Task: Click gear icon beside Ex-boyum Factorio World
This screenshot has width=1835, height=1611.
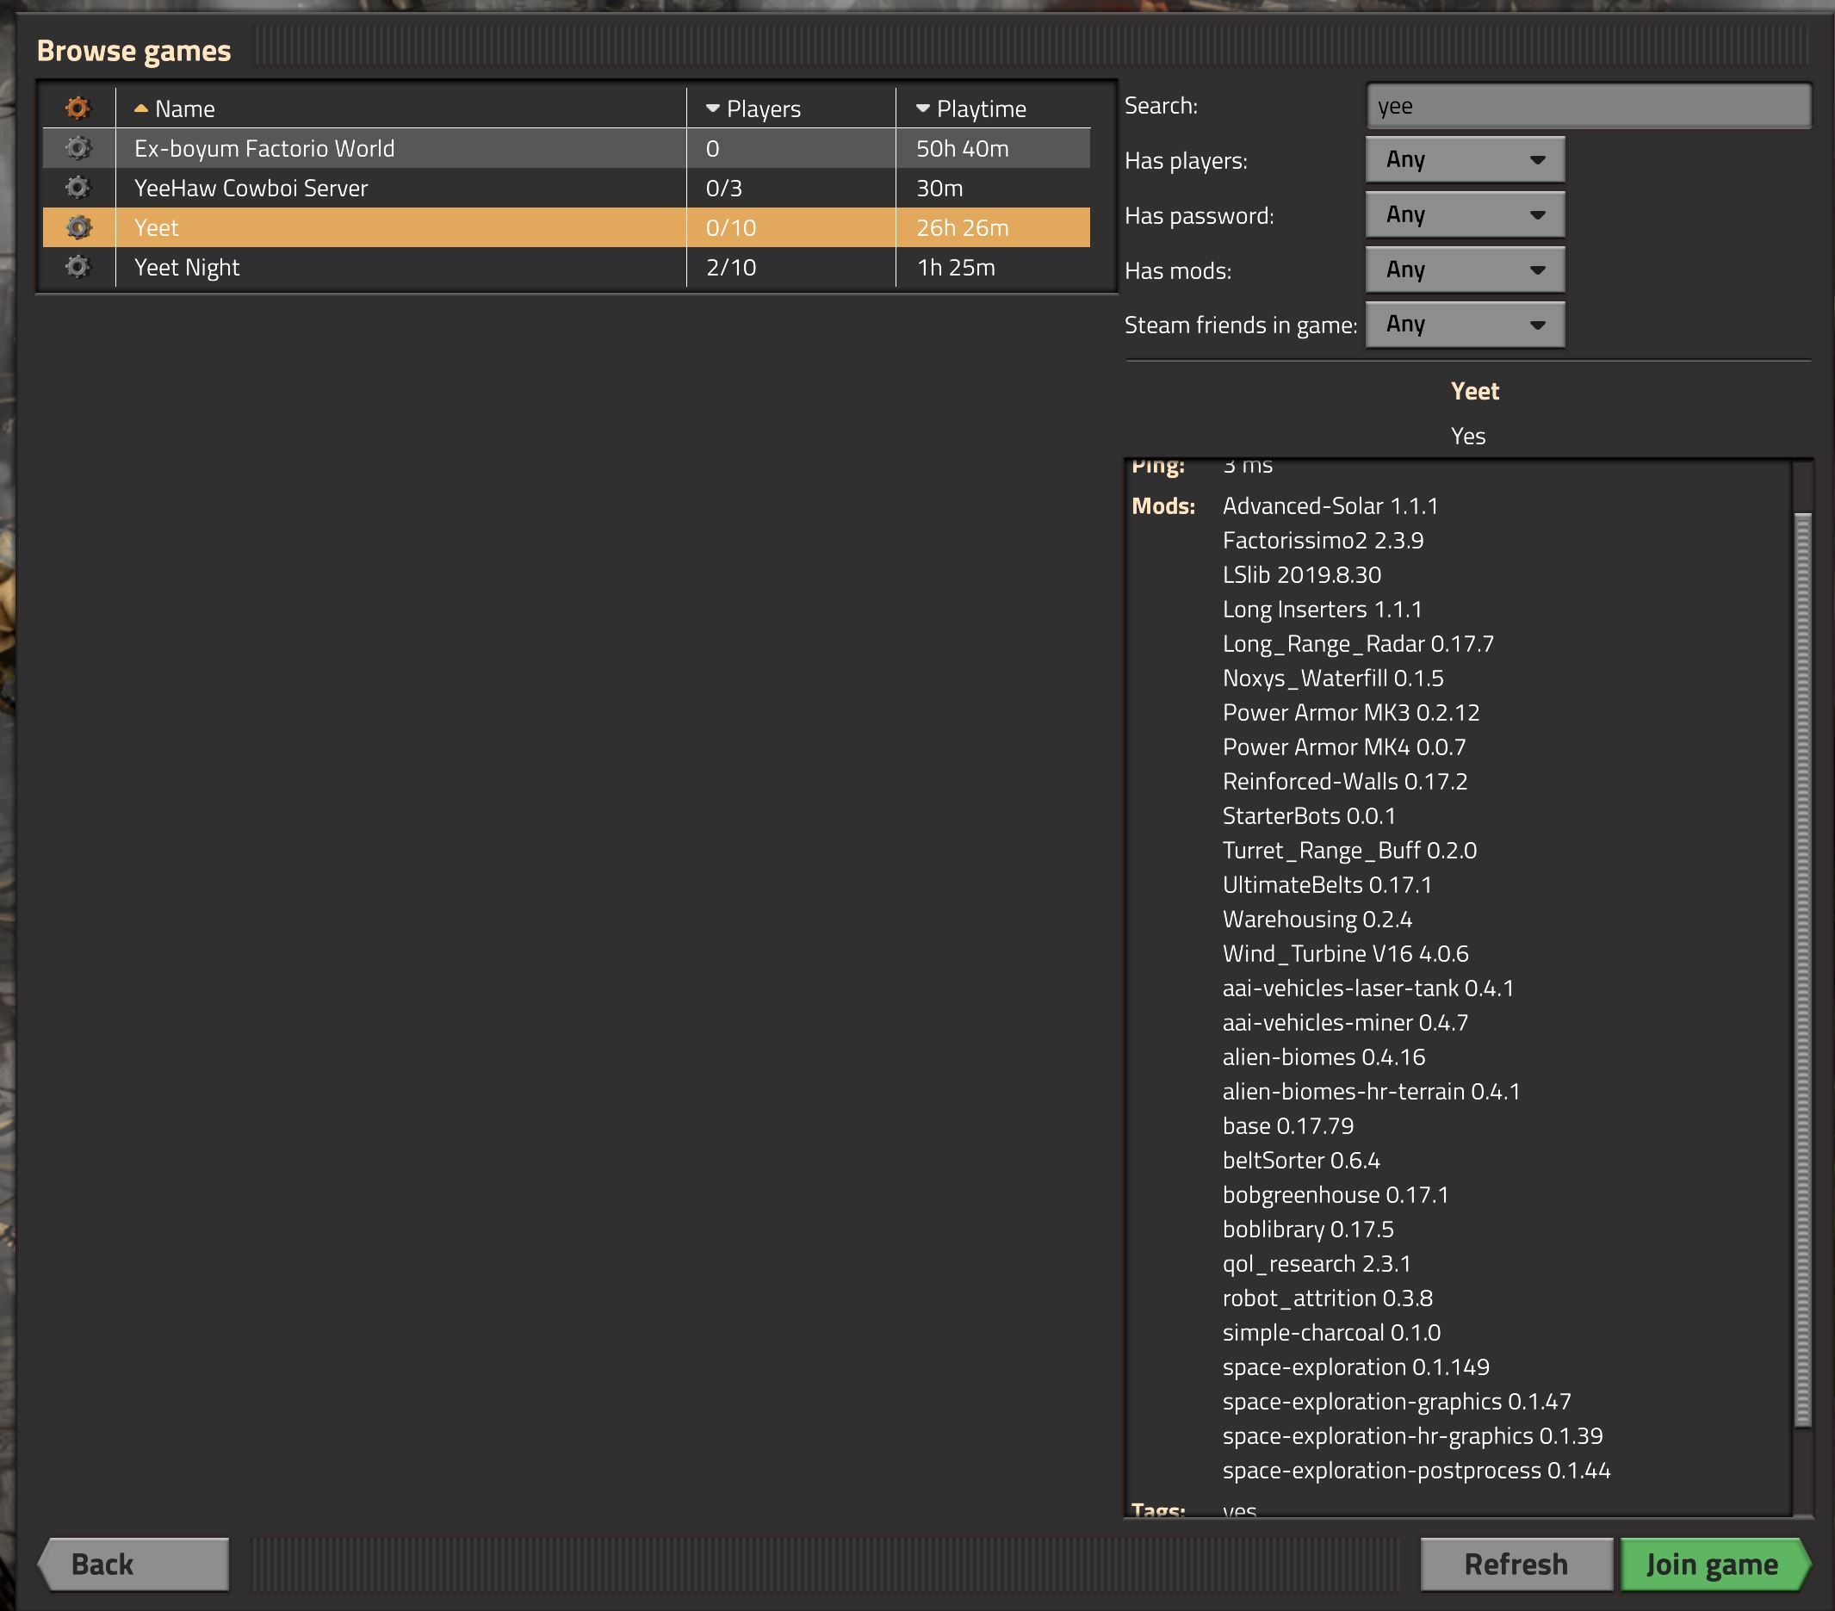Action: (78, 148)
